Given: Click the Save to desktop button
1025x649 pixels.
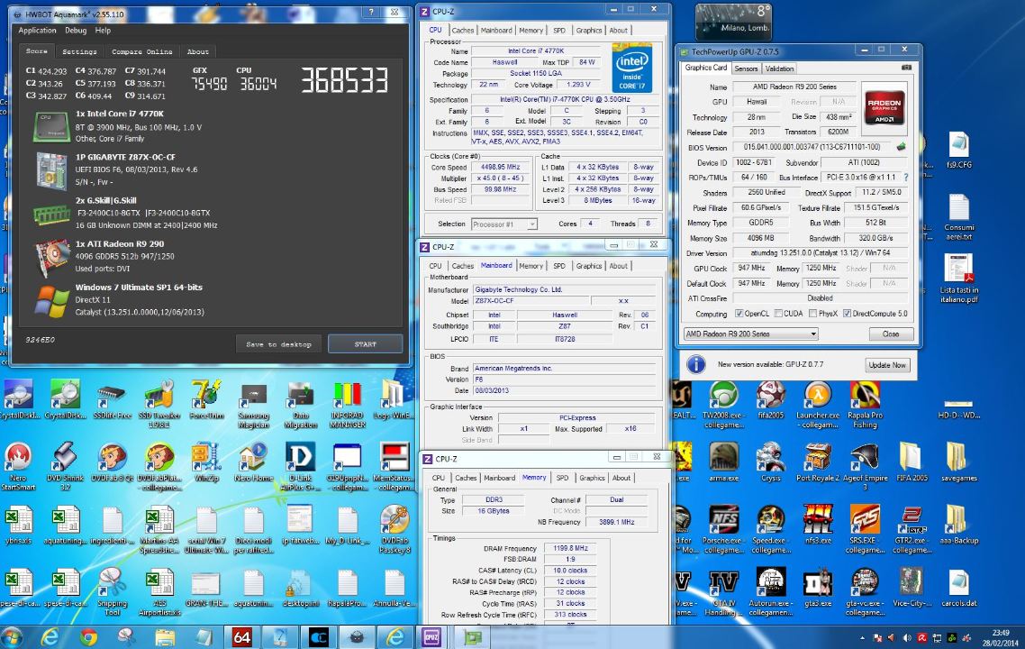Looking at the screenshot, I should [278, 344].
